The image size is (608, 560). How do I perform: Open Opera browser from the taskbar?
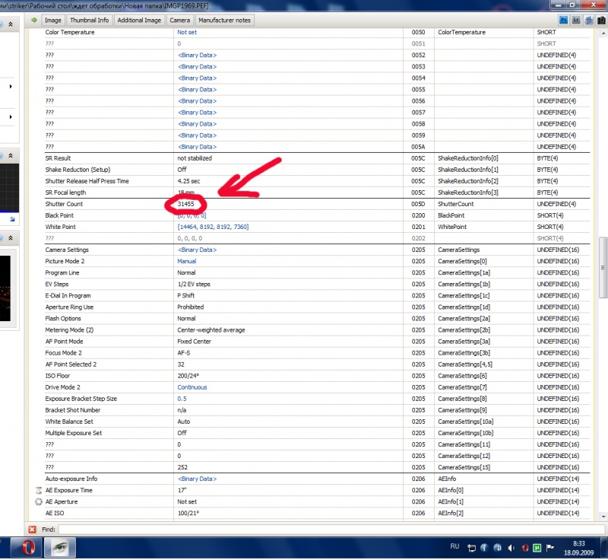27,547
